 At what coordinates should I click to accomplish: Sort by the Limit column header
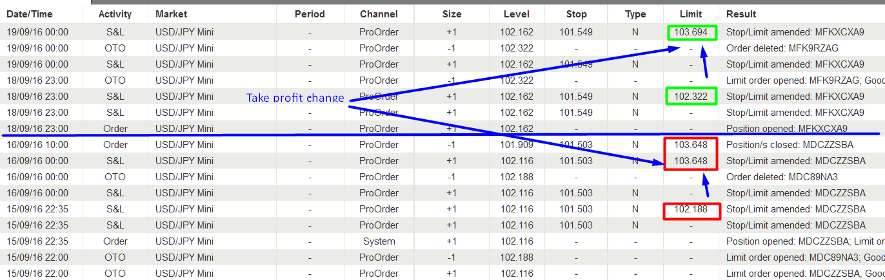691,14
